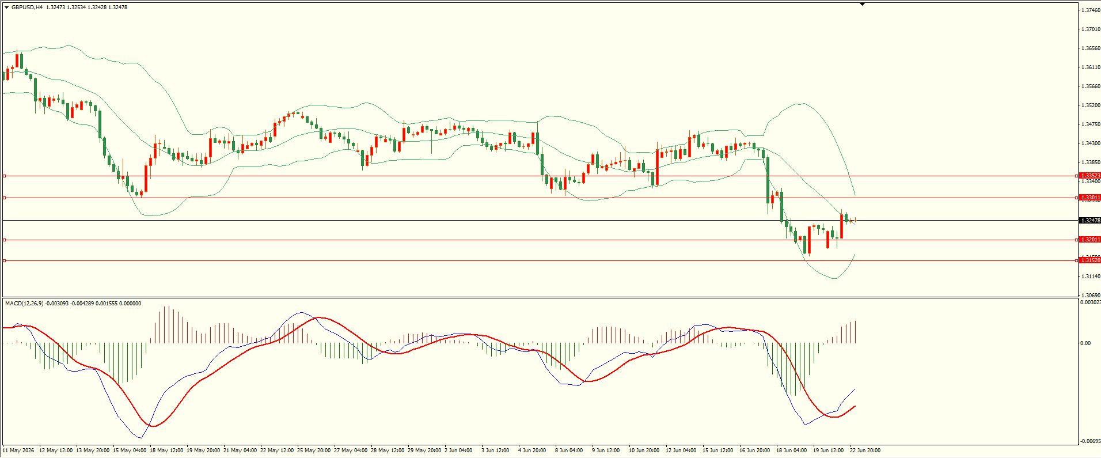Click the 16 Jun 20:00 time label
This screenshot has height=458, width=1101.
tap(755, 451)
